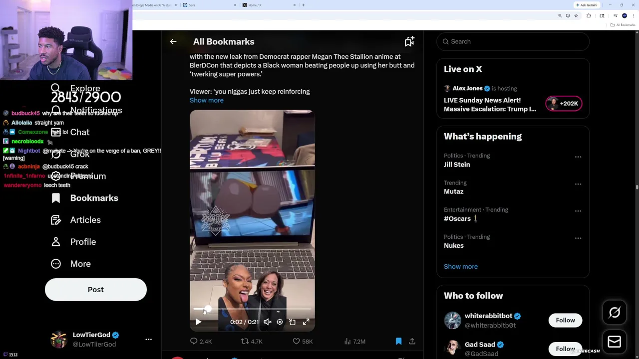Go to Profile in the sidebar
The height and width of the screenshot is (359, 639).
point(73,242)
